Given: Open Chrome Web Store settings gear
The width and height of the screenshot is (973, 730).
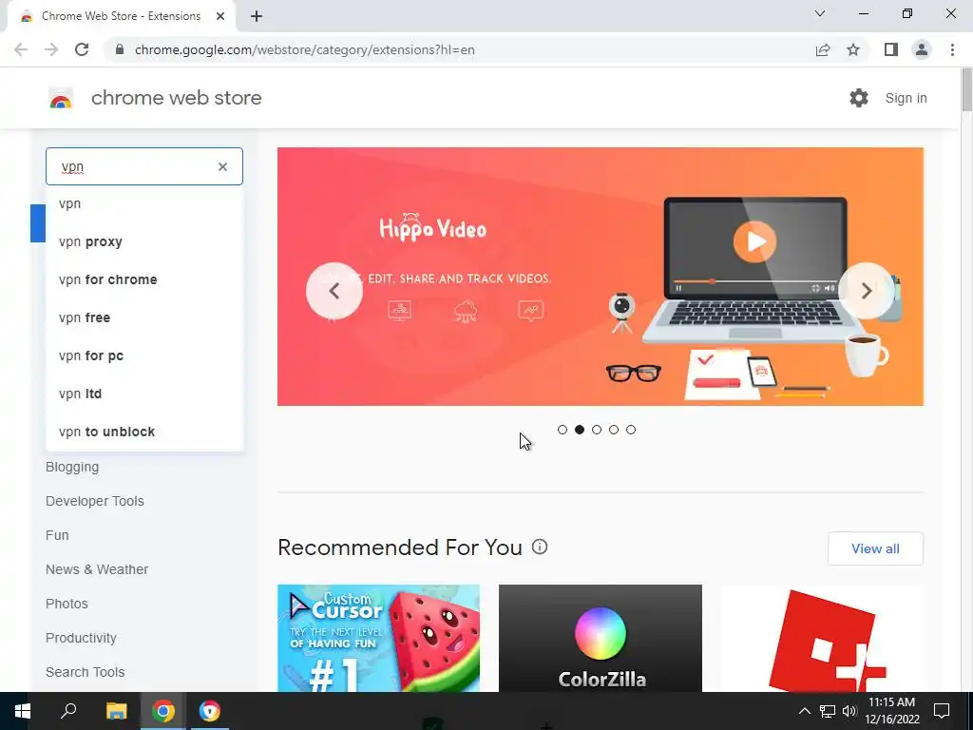Looking at the screenshot, I should pyautogui.click(x=859, y=98).
